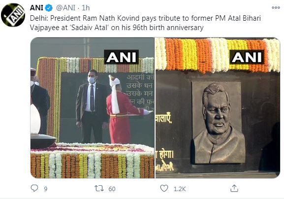Like the tweet with the heart icon
Viewport: 284px width, 199px height.
pyautogui.click(x=164, y=189)
